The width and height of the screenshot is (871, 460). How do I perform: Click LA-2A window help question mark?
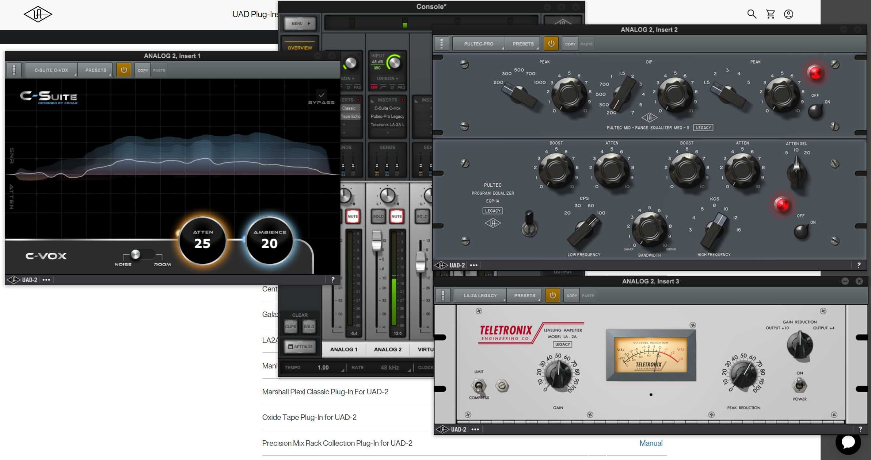coord(860,429)
